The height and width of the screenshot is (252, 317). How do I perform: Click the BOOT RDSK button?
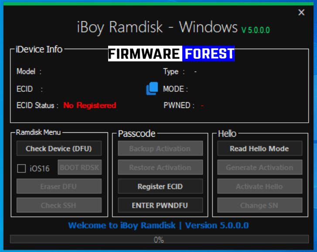[80, 167]
